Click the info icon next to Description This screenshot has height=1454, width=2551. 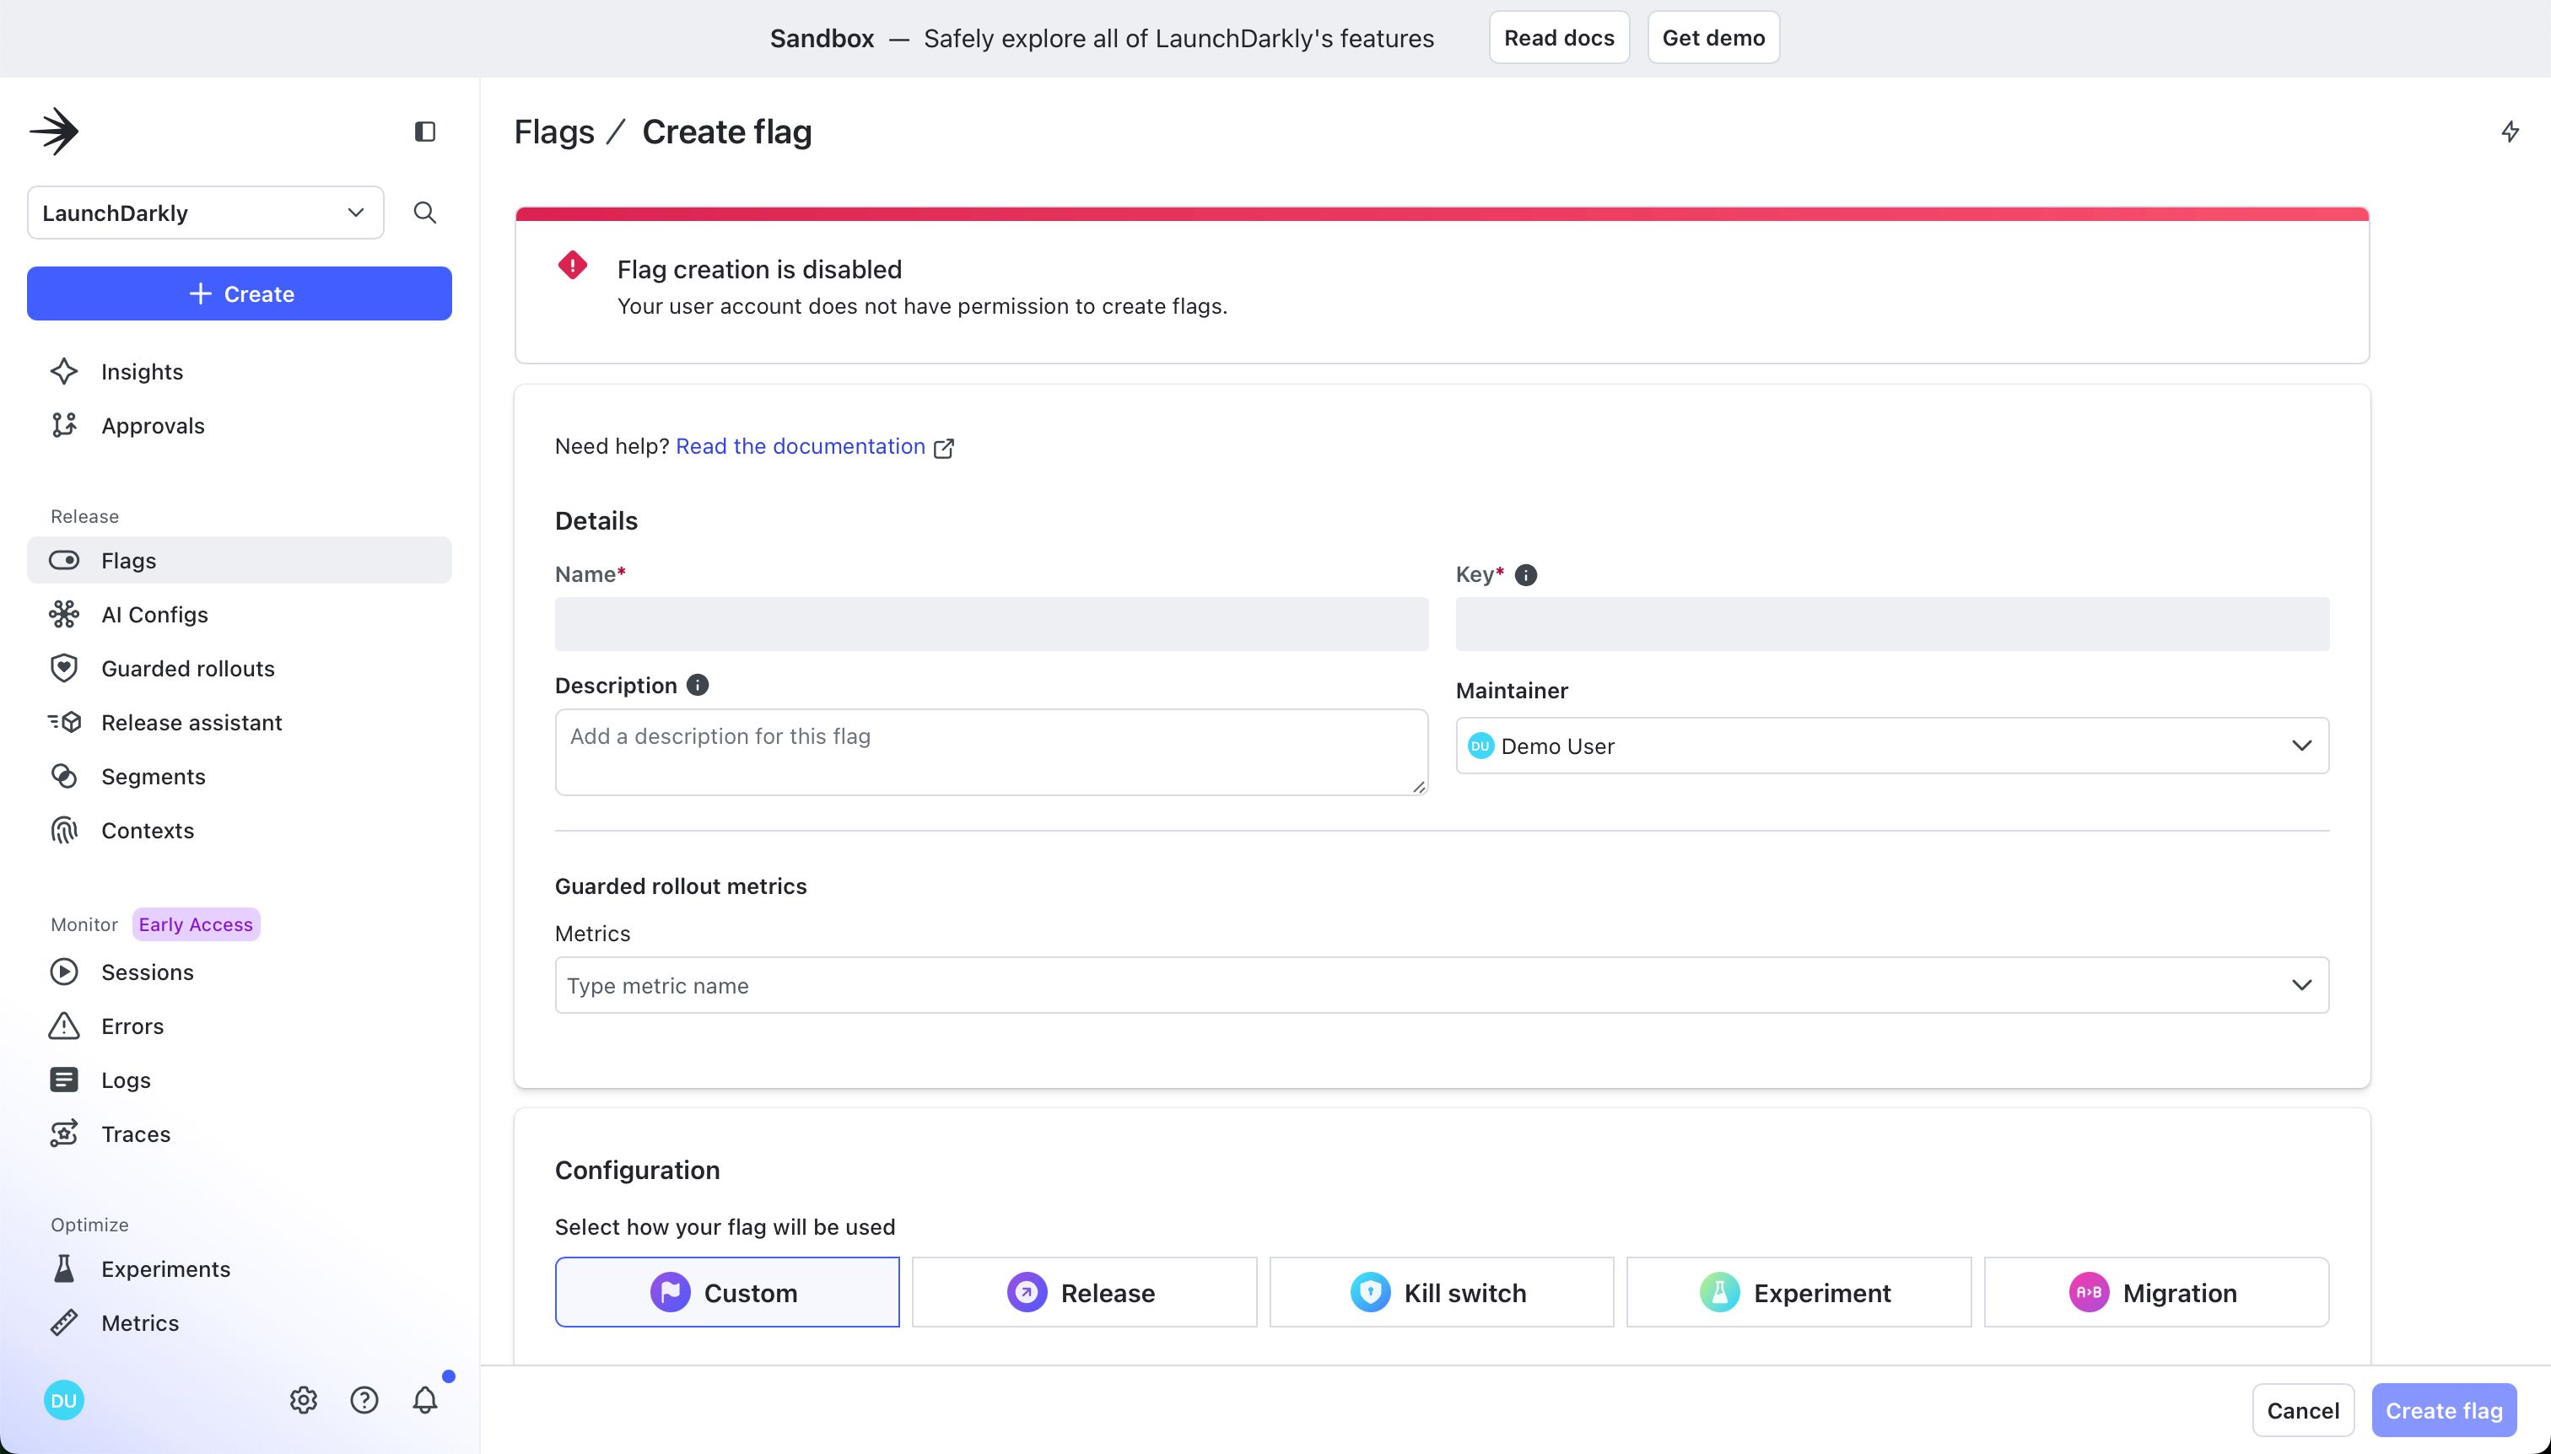coord(698,685)
